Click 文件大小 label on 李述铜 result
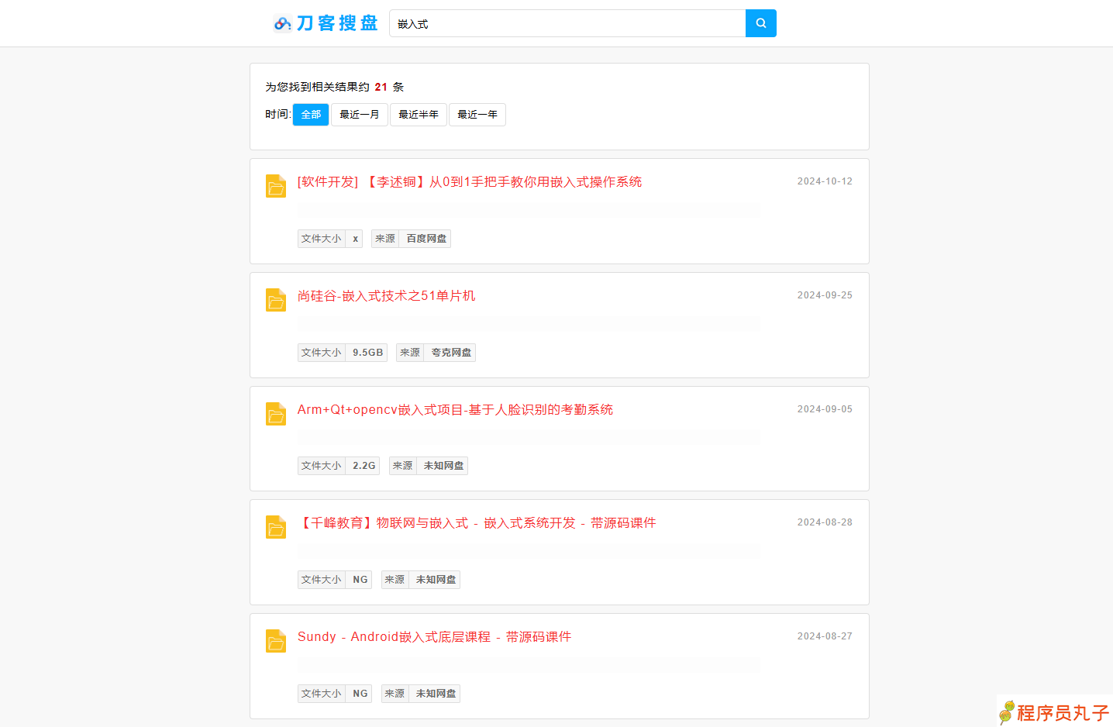1113x727 pixels. pos(322,239)
